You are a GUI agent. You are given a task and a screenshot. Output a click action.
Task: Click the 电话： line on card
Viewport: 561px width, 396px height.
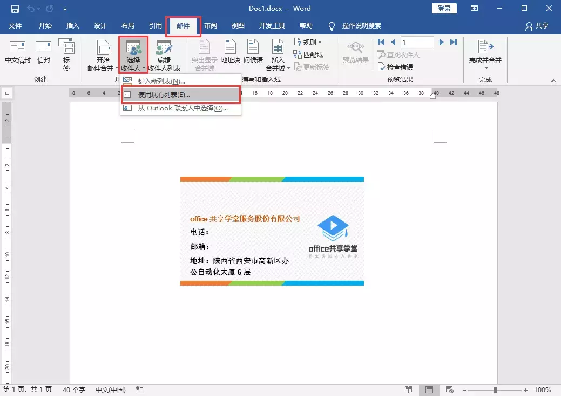(199, 232)
